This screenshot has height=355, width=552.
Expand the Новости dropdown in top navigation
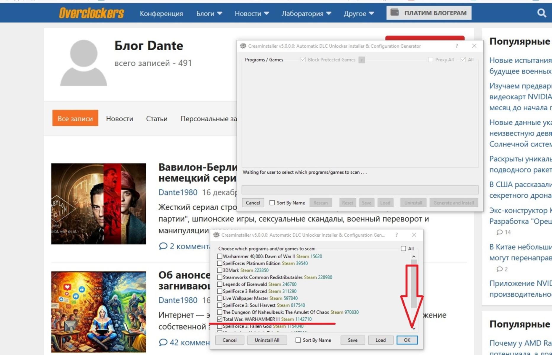(x=252, y=13)
